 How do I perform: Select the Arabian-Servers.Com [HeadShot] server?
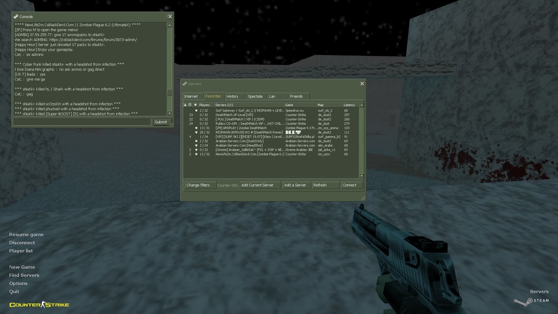click(x=271, y=146)
